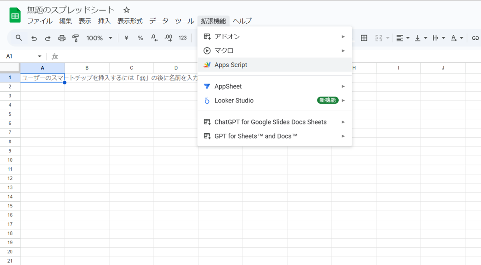Viewport: 481px width, 265px height.
Task: Open text wrapping options
Action: point(439,38)
